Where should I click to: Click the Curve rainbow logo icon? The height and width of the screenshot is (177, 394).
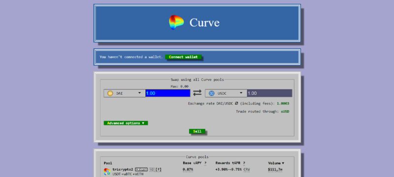coord(176,22)
